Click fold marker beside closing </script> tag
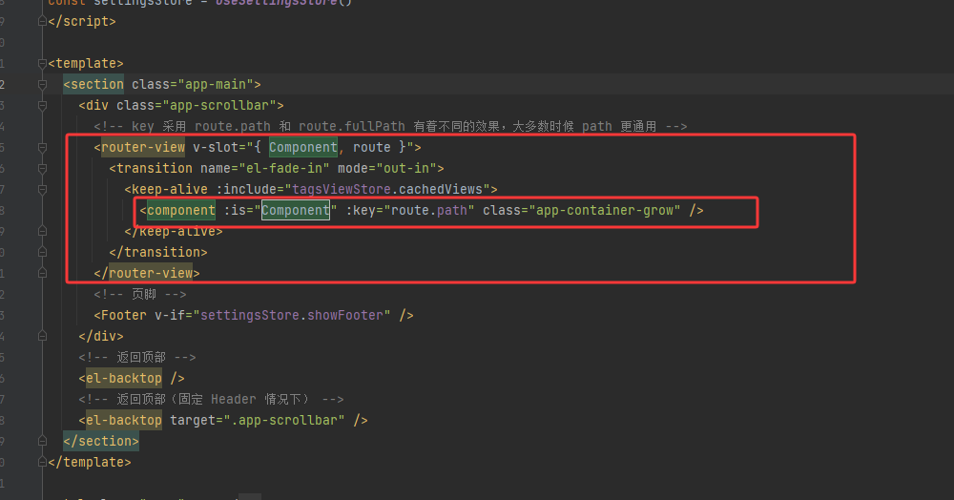 pos(42,21)
